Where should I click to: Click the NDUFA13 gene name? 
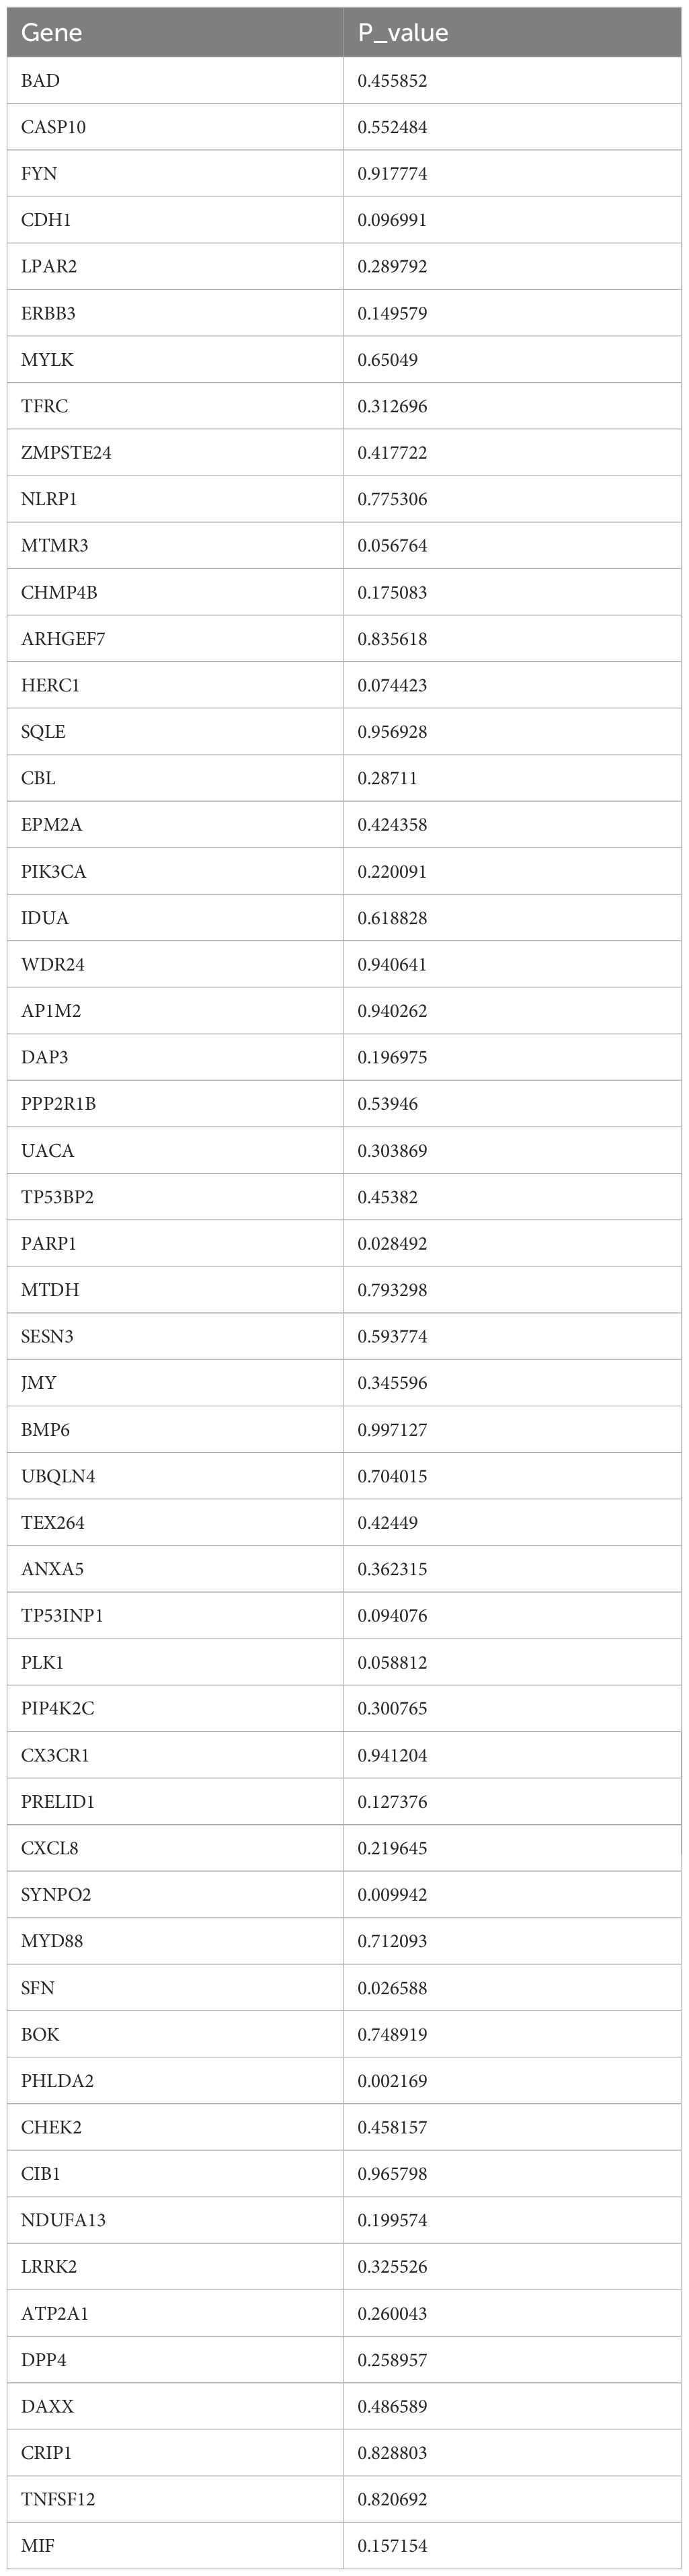[63, 2220]
